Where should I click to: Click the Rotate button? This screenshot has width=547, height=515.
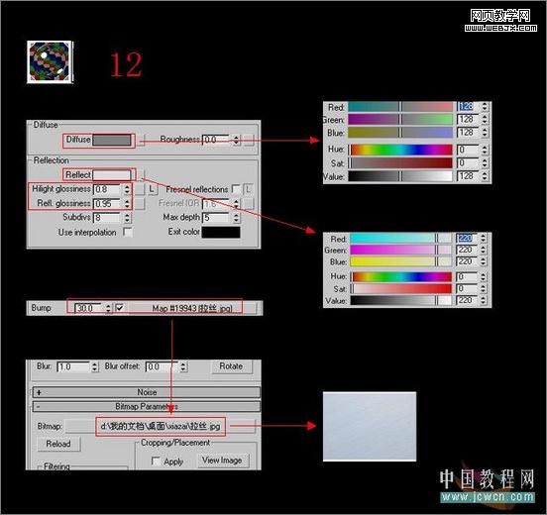tap(231, 366)
